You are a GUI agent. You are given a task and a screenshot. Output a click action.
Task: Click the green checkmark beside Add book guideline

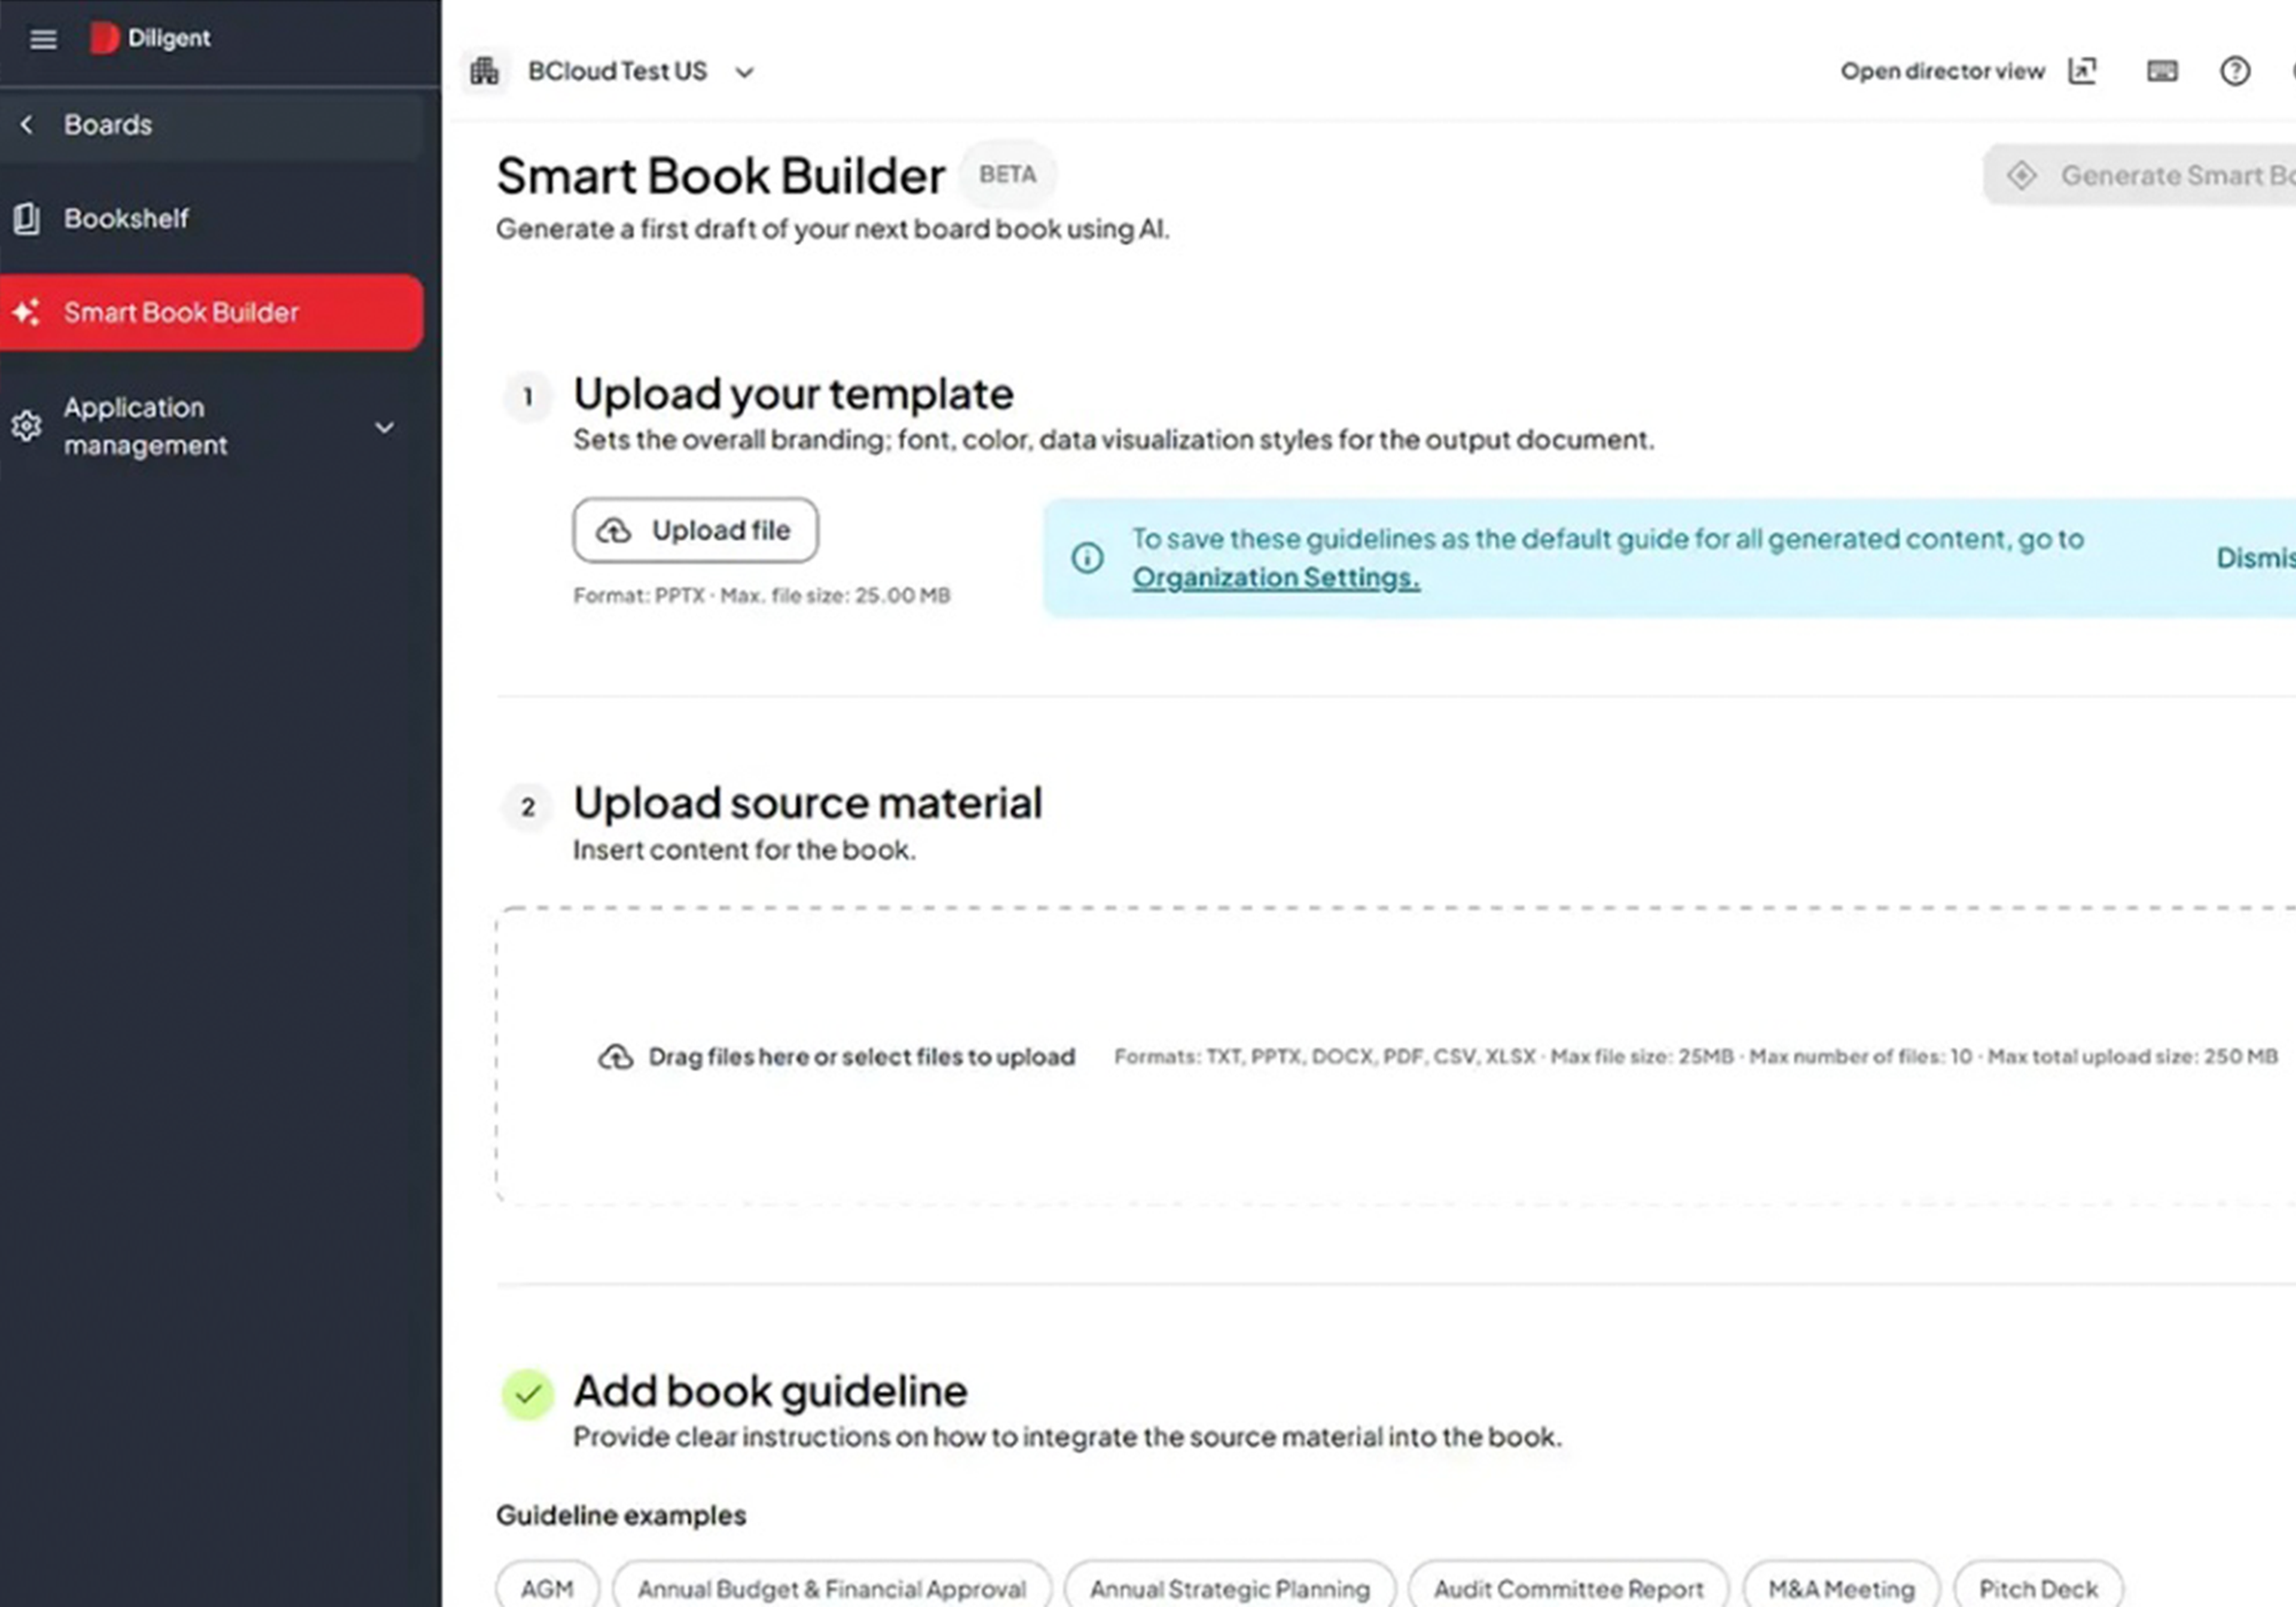(527, 1393)
